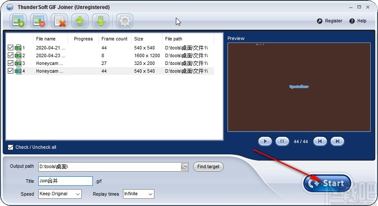The height and width of the screenshot is (206, 378).
Task: Pause the preview animation
Action: coord(282,141)
